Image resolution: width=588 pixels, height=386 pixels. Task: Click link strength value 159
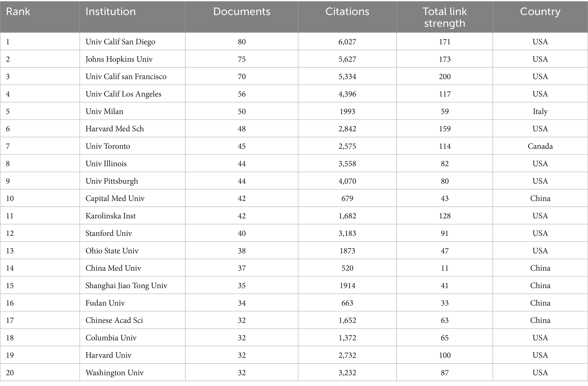point(445,129)
